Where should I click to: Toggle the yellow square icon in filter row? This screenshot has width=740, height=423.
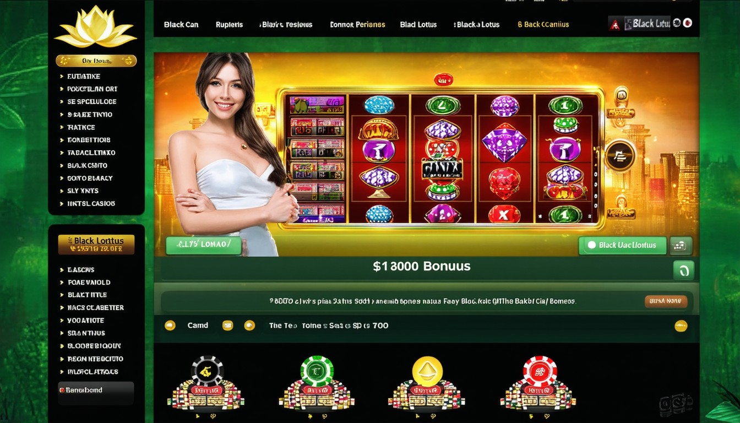(x=227, y=326)
